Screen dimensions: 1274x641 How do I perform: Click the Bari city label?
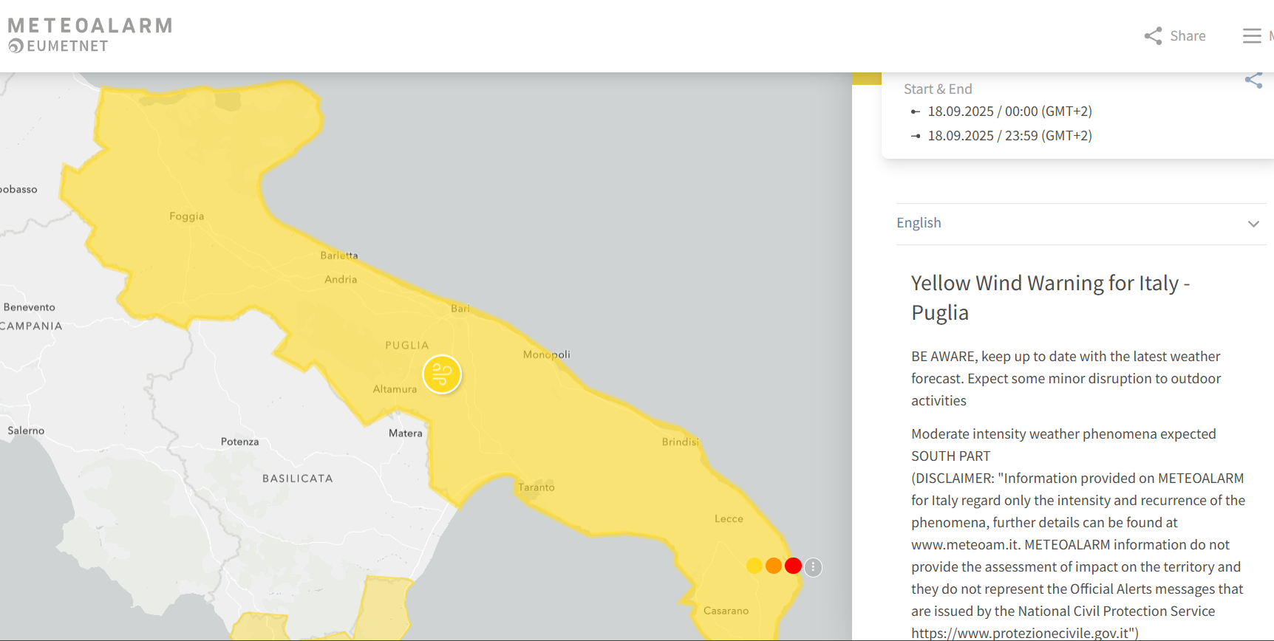click(x=460, y=309)
